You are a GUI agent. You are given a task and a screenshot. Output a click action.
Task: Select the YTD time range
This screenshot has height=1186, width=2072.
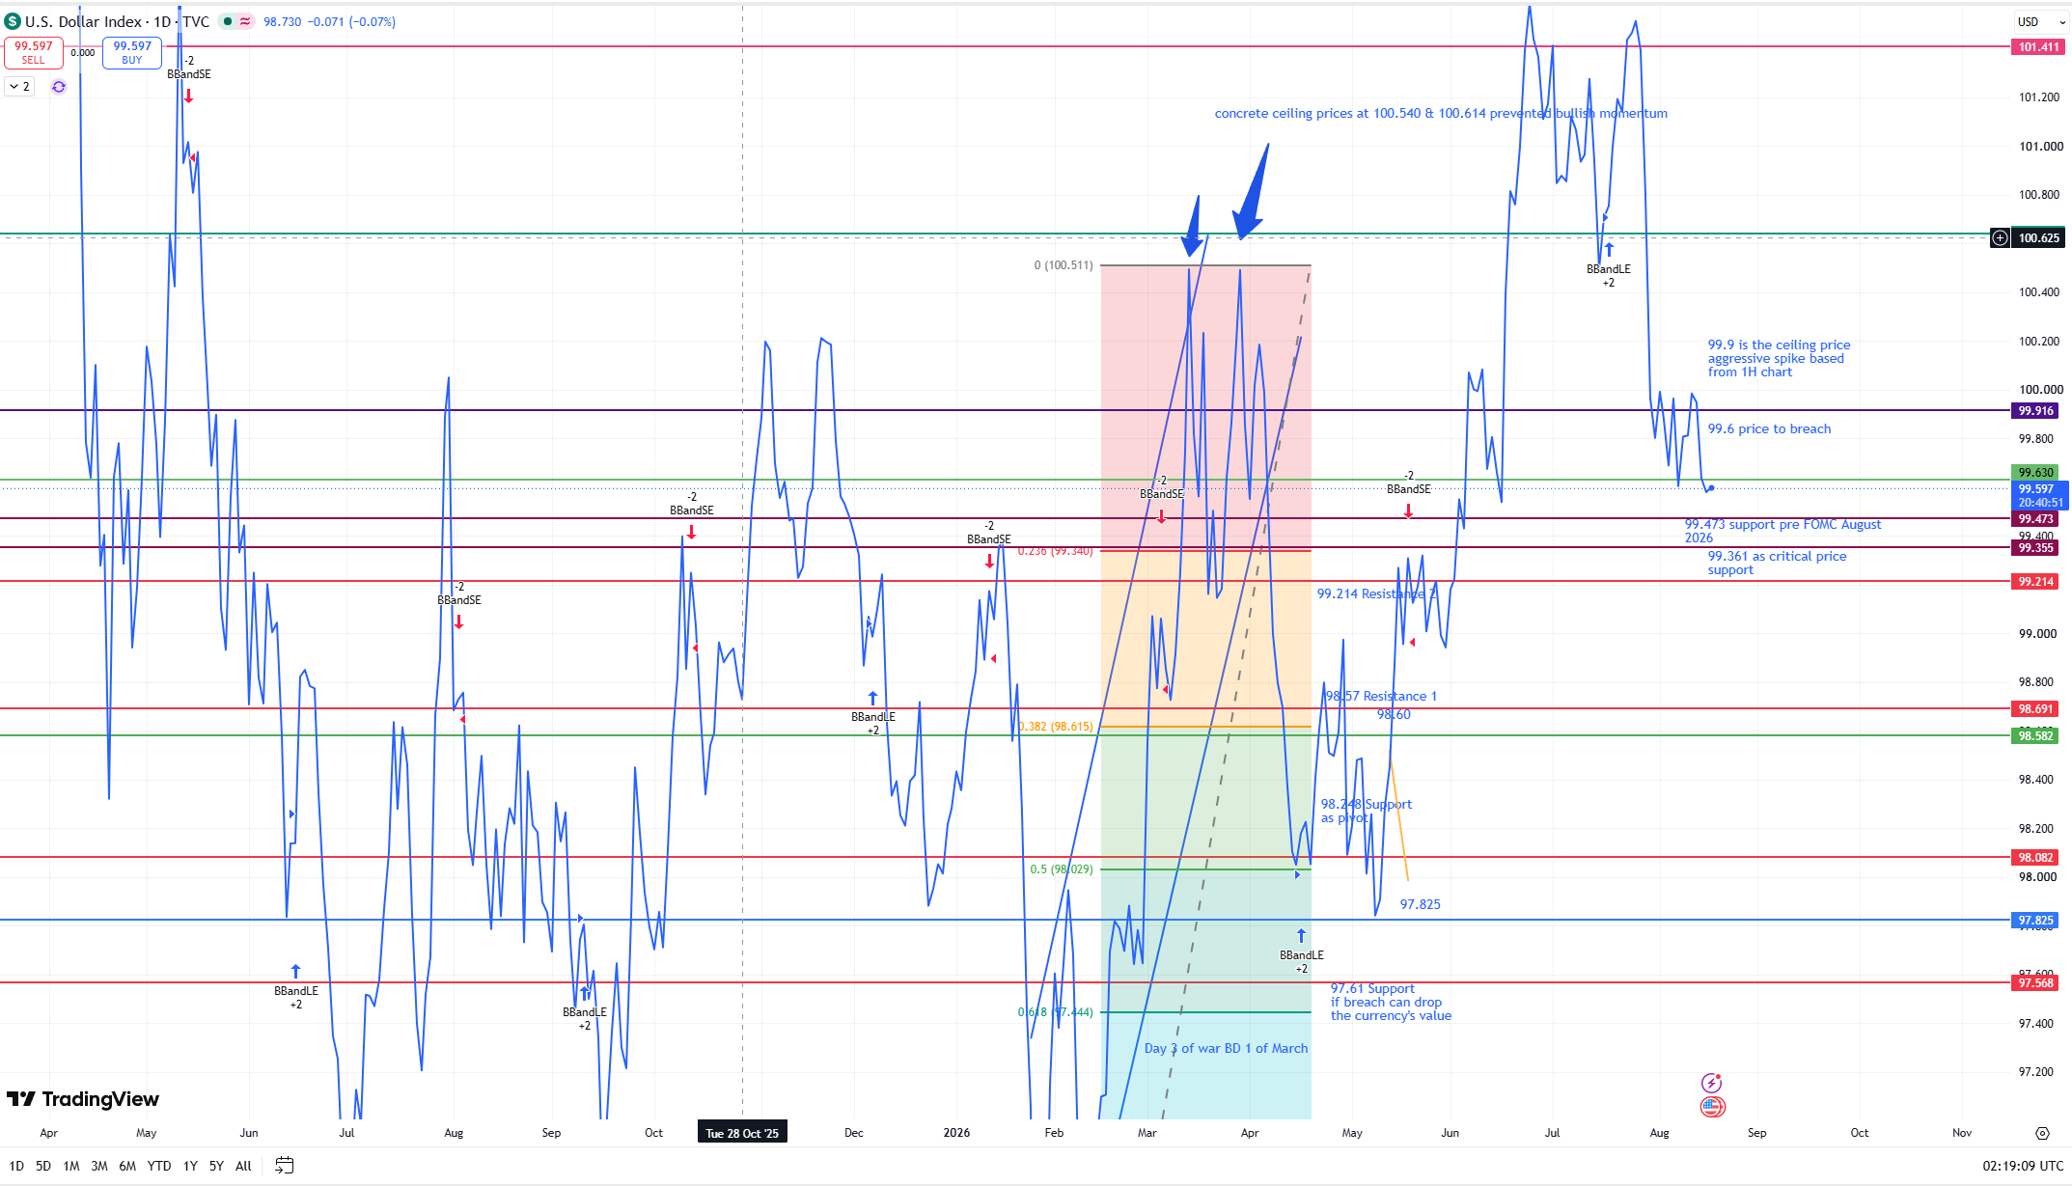(159, 1166)
